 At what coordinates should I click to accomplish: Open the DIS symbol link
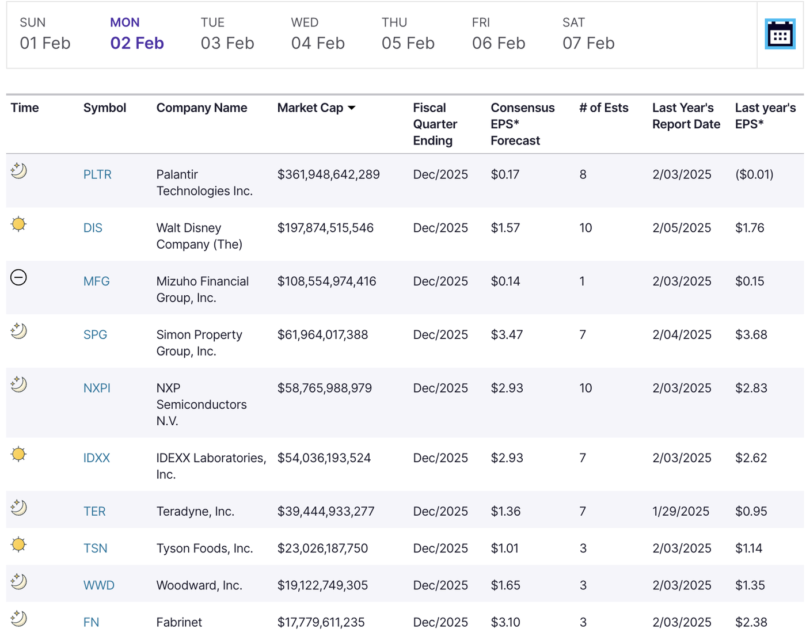pos(93,228)
